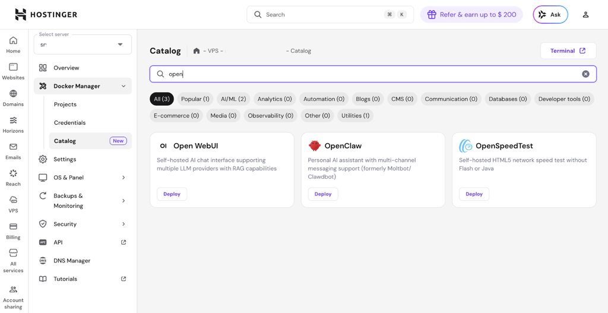
Task: Click VPS in the breadcrumb
Action: click(x=213, y=51)
